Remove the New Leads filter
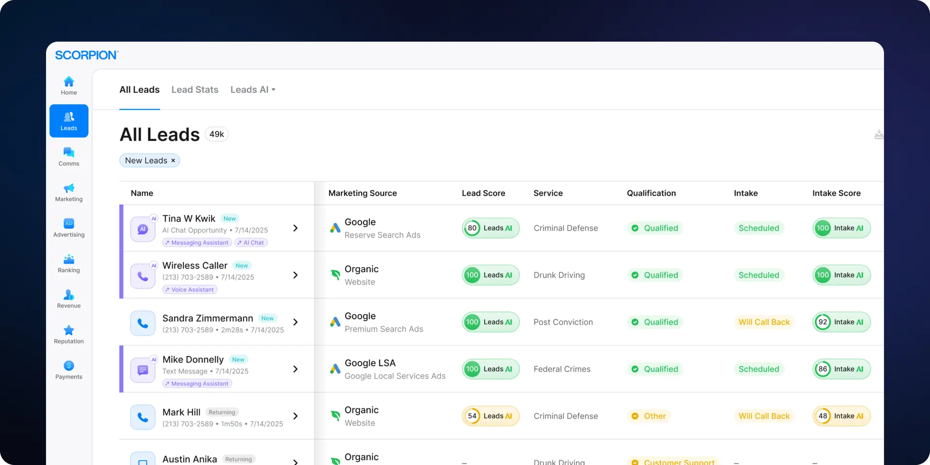Image resolution: width=930 pixels, height=465 pixels. 173,160
